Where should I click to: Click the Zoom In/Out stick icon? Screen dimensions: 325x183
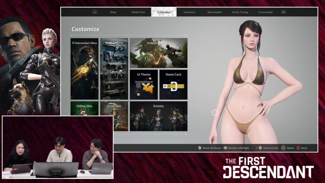pyautogui.click(x=260, y=148)
